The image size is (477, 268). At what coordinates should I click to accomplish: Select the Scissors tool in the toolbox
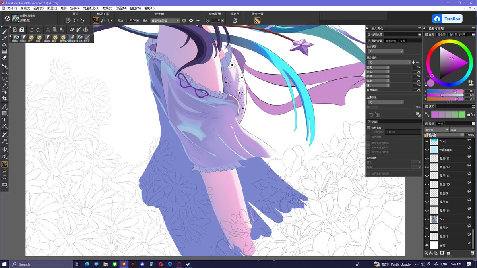pos(5,126)
